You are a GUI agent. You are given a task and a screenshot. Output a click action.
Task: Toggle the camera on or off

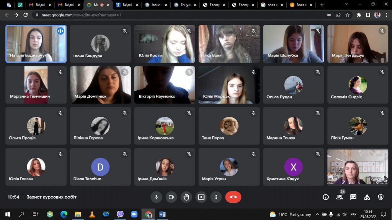171,197
